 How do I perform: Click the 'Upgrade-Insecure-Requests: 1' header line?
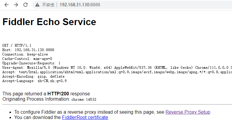click(x=31, y=63)
